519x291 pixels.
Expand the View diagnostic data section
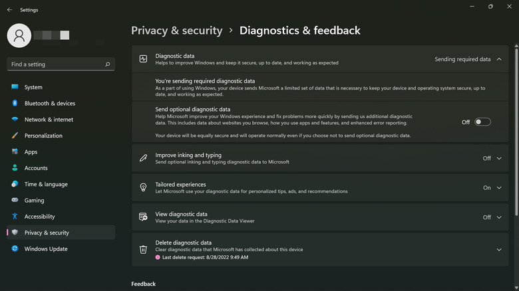[499, 217]
